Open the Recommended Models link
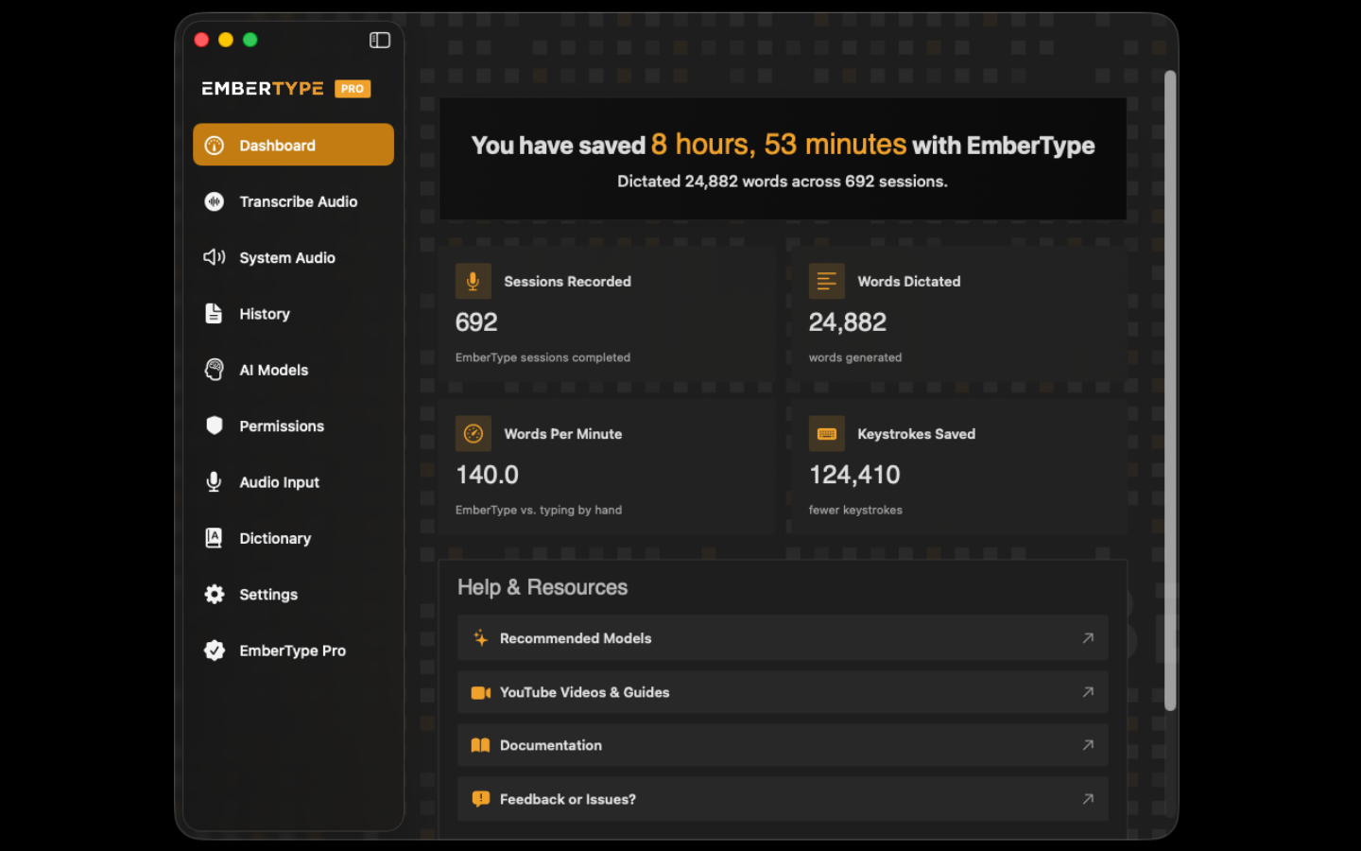The width and height of the screenshot is (1361, 851). click(783, 638)
